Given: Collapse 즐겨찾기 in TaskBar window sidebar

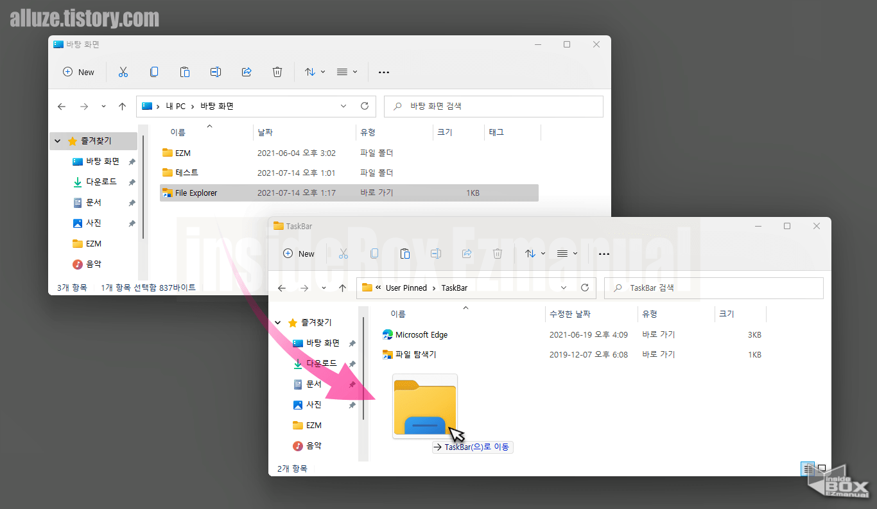Looking at the screenshot, I should (278, 323).
